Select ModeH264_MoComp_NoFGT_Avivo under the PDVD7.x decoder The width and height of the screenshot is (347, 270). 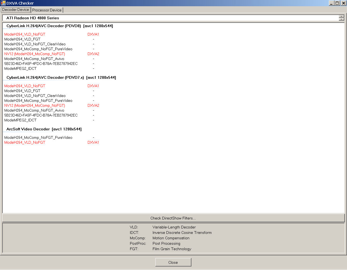coord(34,110)
